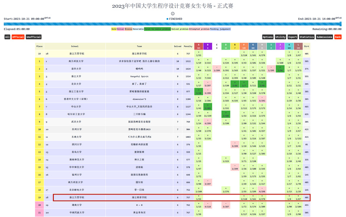This screenshot has height=217, width=346.
Task: Select the Rank view button
Action: coord(338,37)
